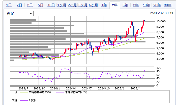
Task: Select the 5日 period tab
Action: pyautogui.click(x=40, y=5)
